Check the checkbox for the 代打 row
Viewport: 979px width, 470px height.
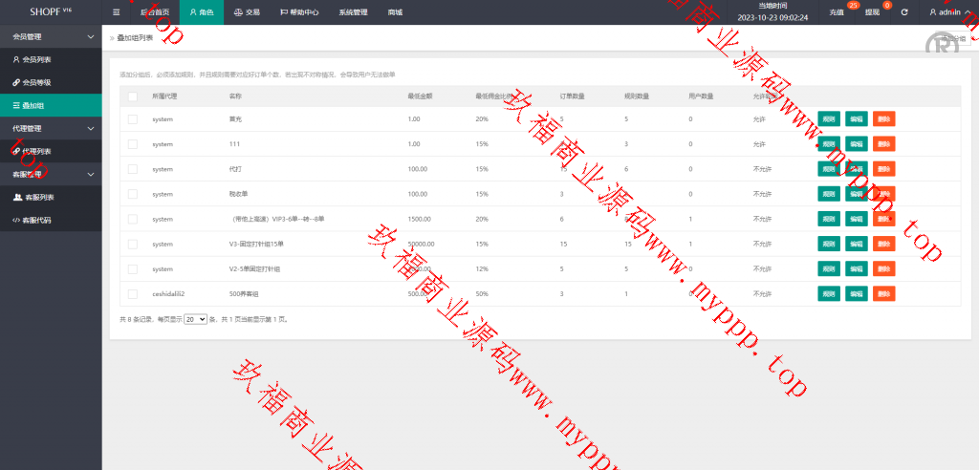[x=132, y=169]
